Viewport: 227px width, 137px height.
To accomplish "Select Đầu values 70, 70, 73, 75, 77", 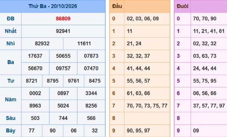I will tap(147, 106).
